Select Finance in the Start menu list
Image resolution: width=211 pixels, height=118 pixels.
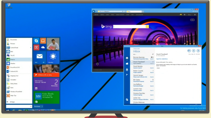(19, 60)
